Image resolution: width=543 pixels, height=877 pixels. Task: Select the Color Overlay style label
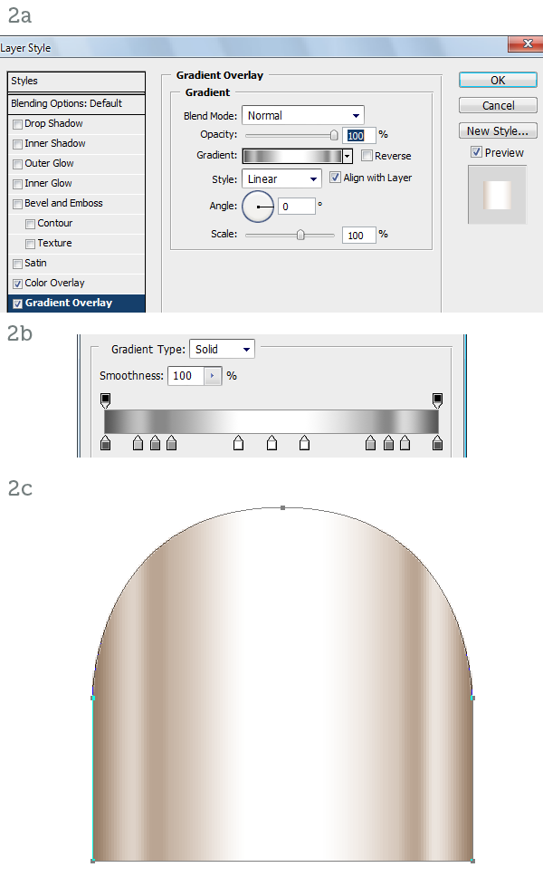pyautogui.click(x=54, y=283)
